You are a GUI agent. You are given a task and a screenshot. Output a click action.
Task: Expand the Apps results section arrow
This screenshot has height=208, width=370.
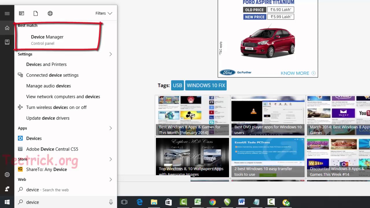click(x=110, y=128)
